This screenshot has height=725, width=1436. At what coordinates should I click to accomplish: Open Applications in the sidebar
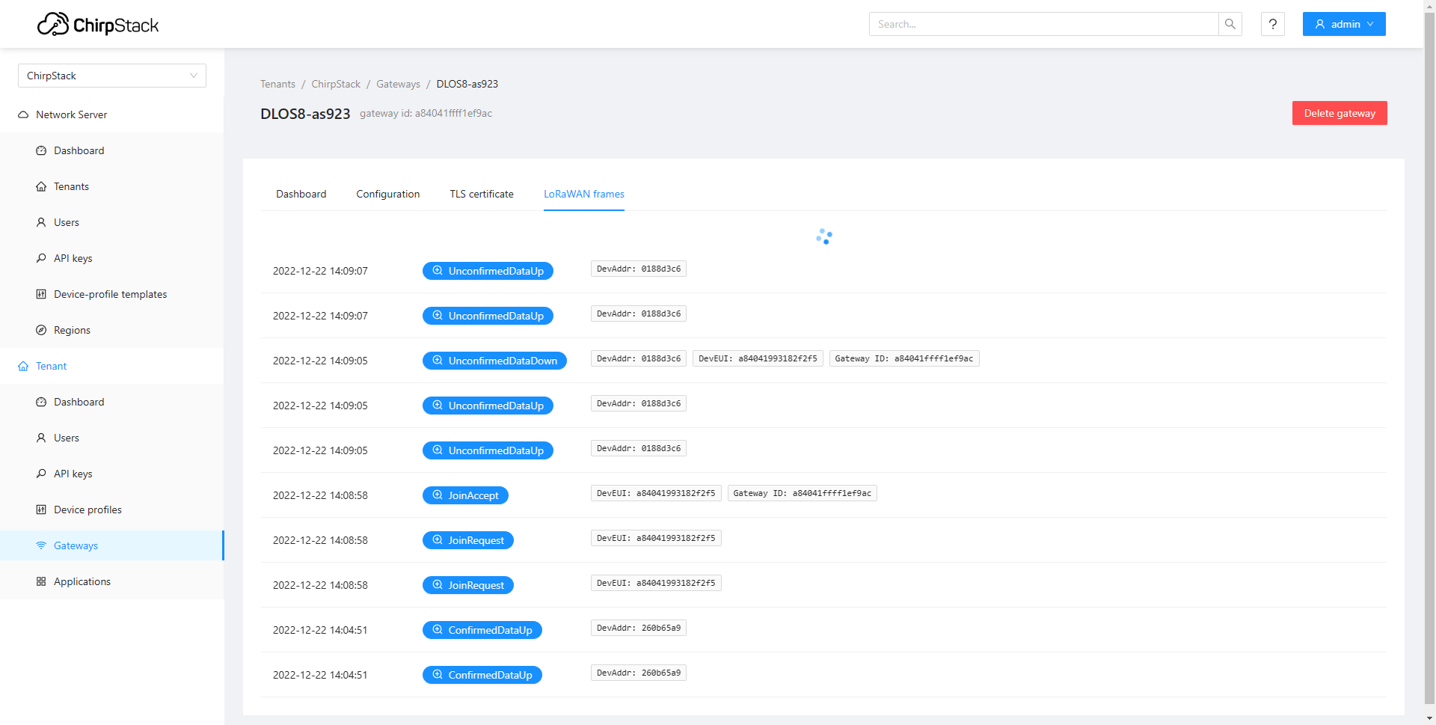pyautogui.click(x=112, y=581)
